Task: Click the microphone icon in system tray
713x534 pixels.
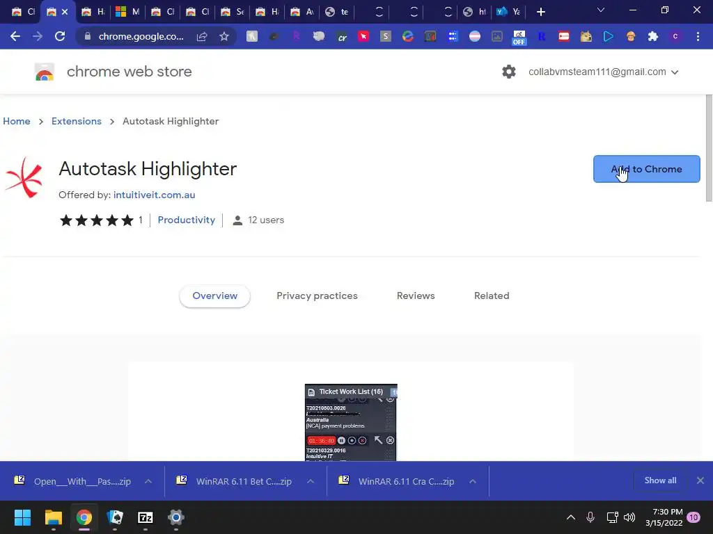Action: pos(590,517)
